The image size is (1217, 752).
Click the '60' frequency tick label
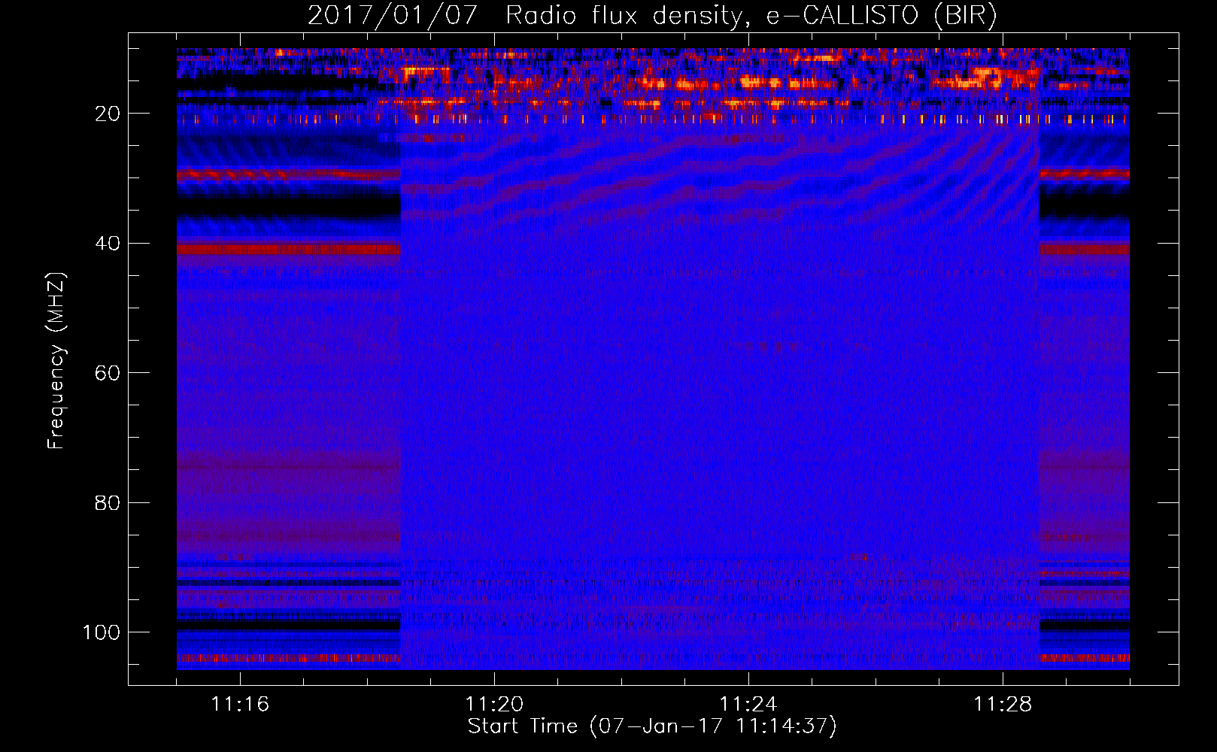(x=108, y=373)
